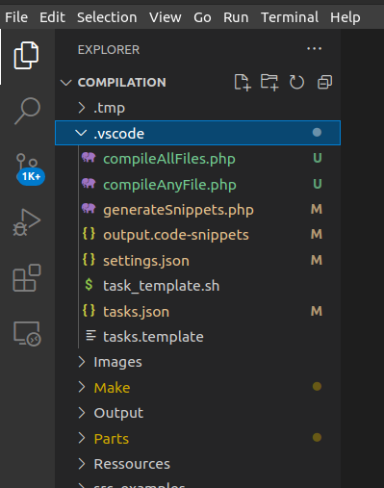Click New File icon in Compilation header
Screen dimensions: 384x488
click(x=243, y=83)
